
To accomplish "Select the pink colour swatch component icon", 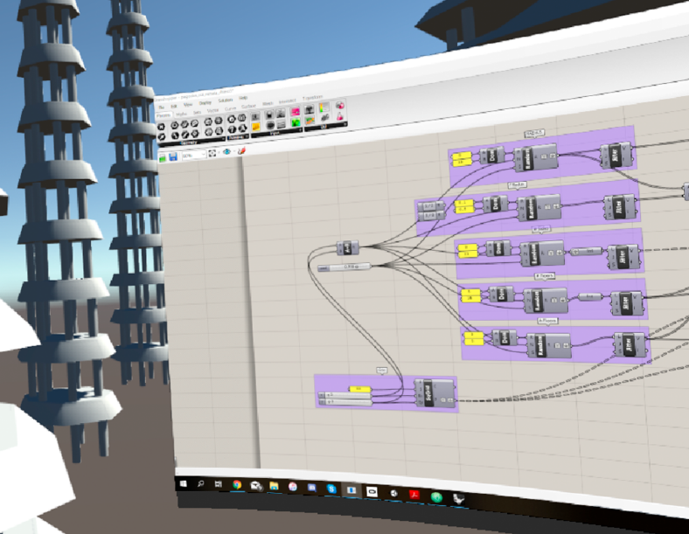I will (296, 112).
